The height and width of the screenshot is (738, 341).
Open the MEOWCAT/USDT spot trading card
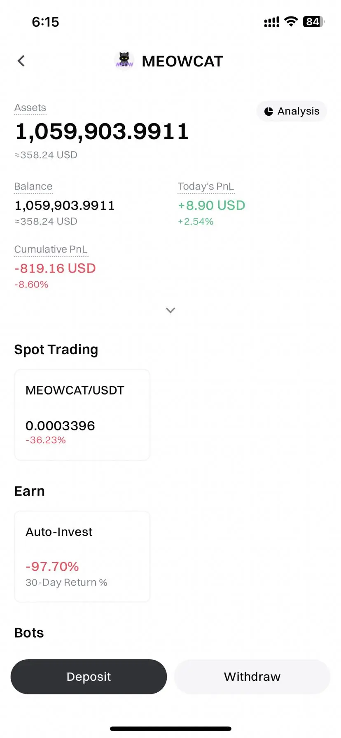(82, 415)
